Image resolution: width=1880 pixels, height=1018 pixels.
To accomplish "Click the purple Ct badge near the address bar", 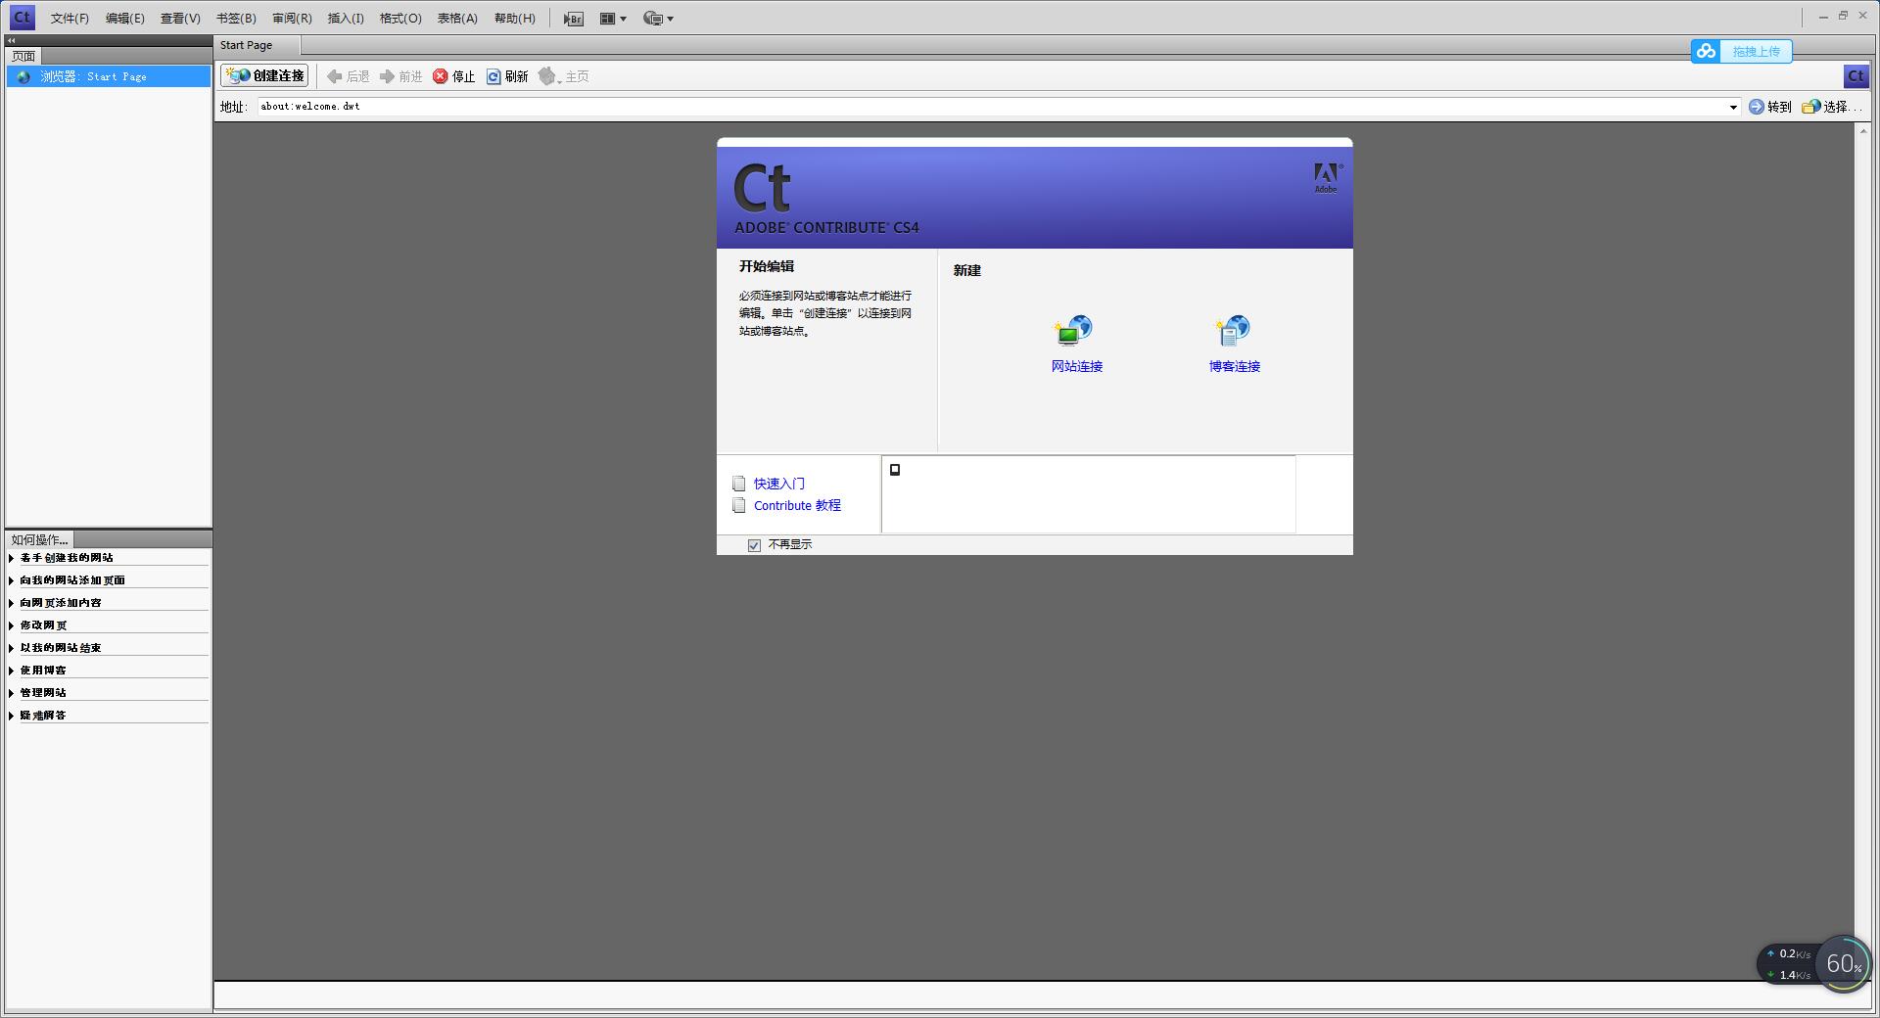I will point(1856,76).
